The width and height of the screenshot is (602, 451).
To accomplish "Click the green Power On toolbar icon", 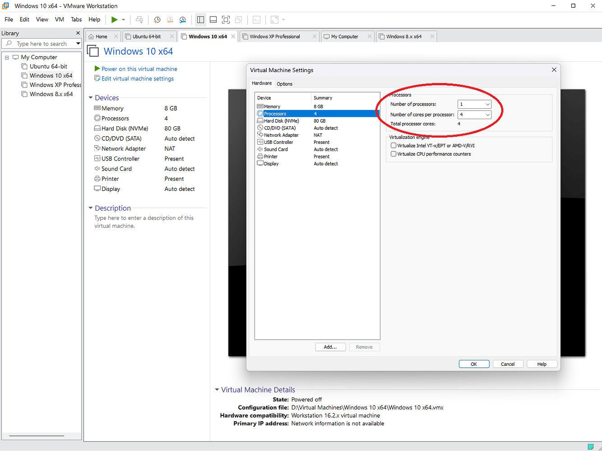I will pyautogui.click(x=115, y=19).
